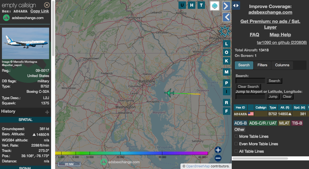309x169 pixels.
Task: Sort table by Hex ID column
Action: pyautogui.click(x=240, y=107)
